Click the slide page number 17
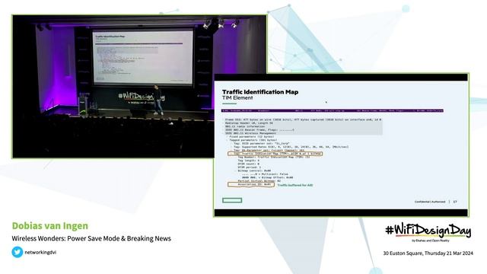The width and height of the screenshot is (487, 274). coord(455,202)
